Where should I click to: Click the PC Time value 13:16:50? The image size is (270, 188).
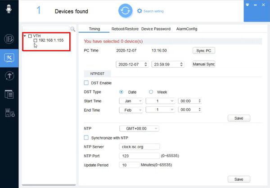click(159, 50)
